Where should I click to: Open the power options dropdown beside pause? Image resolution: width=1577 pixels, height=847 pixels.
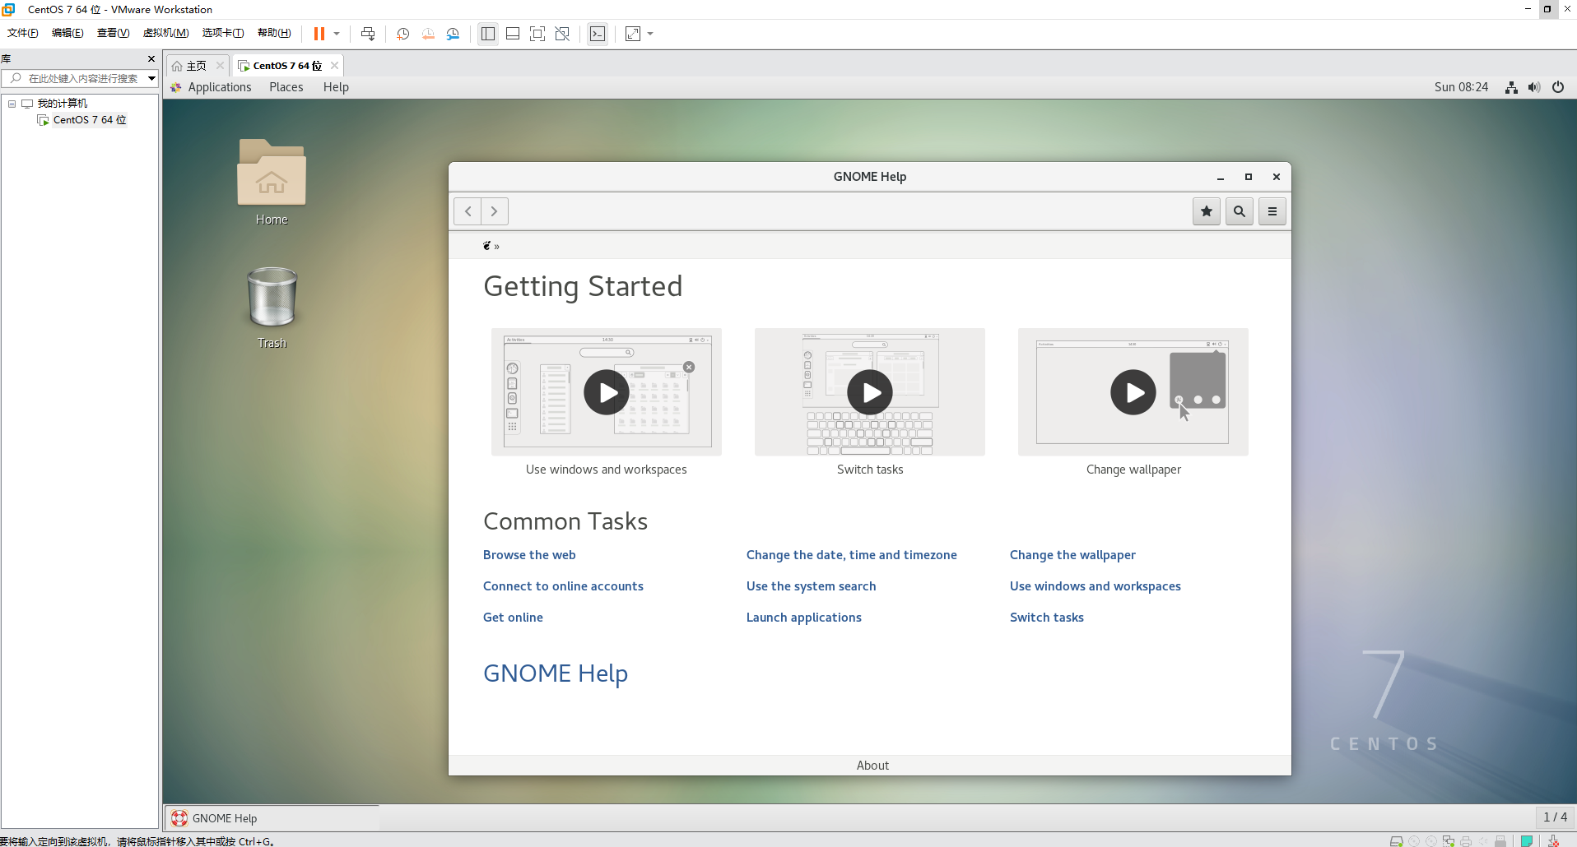pos(337,34)
